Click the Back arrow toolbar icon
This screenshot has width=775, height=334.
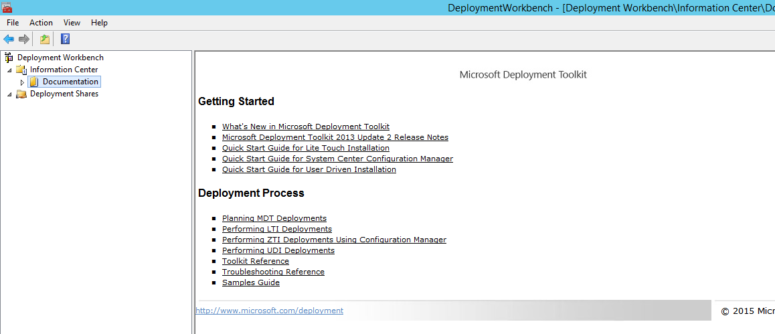(9, 39)
